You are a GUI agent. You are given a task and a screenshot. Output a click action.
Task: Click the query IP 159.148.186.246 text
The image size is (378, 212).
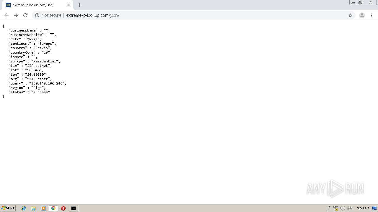(46, 83)
